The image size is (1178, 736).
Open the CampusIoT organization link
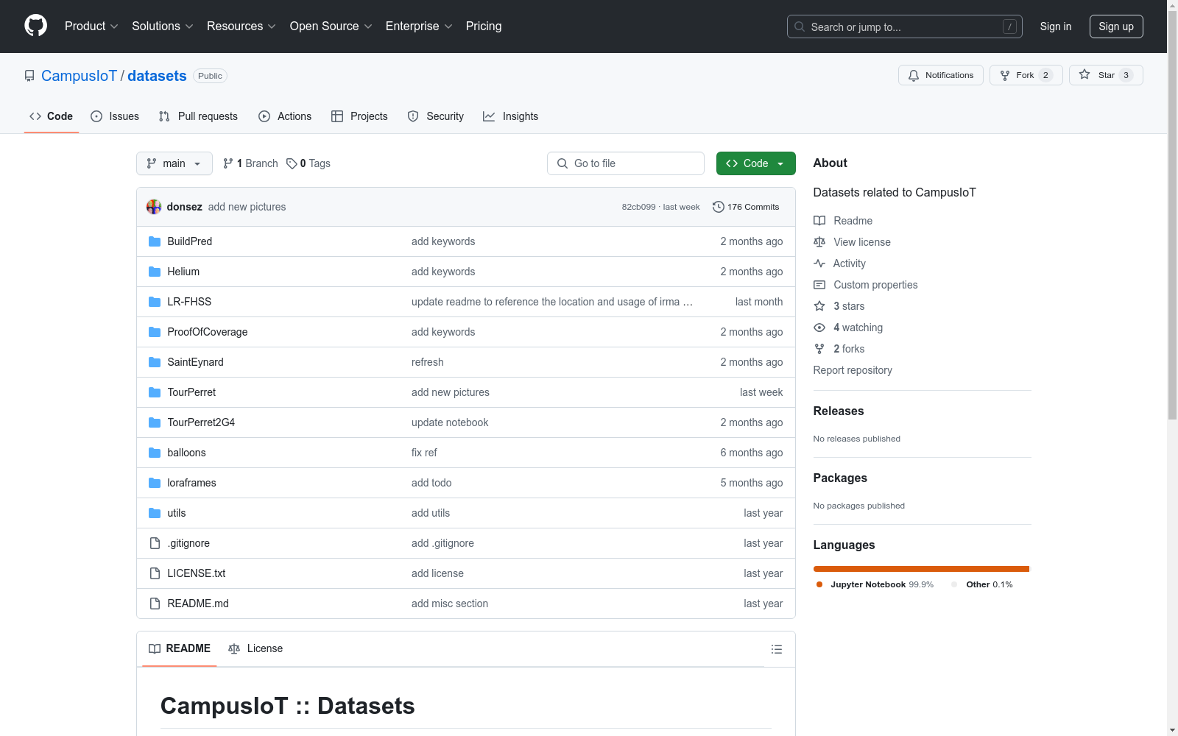(x=79, y=76)
